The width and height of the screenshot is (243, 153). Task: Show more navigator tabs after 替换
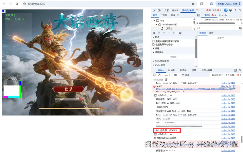coord(178,15)
